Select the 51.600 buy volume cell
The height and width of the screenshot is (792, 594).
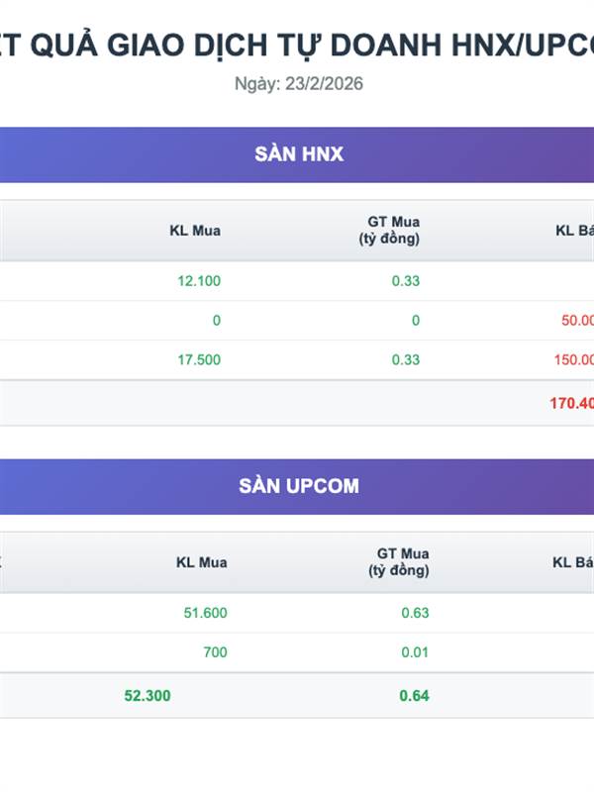coord(205,613)
